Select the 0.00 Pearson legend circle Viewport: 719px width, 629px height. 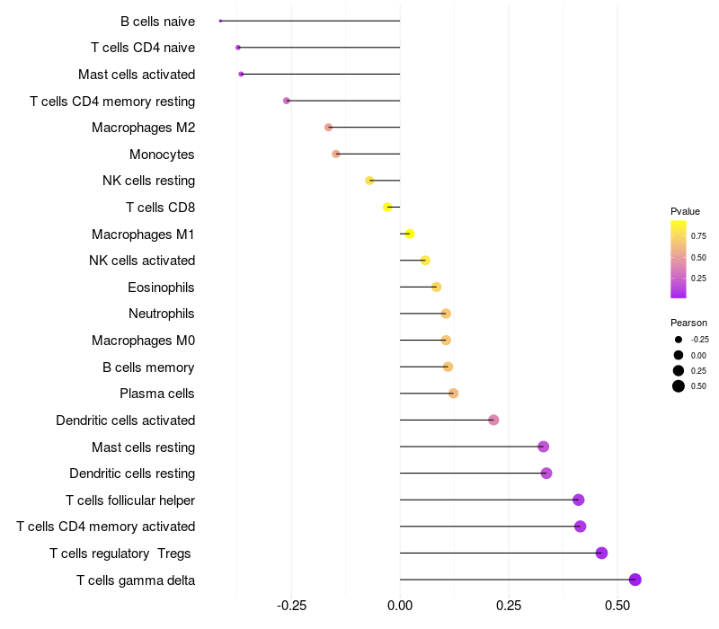pos(679,356)
